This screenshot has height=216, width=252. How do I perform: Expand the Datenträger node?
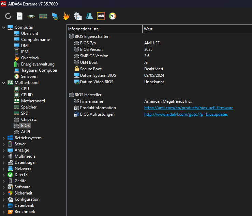tap(3, 163)
